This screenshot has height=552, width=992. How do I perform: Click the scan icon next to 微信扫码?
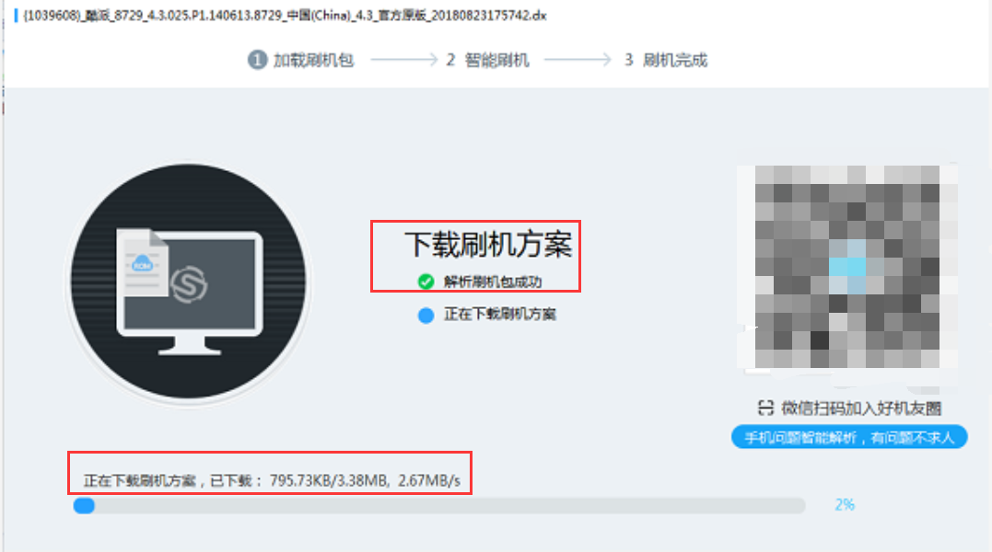tap(765, 408)
